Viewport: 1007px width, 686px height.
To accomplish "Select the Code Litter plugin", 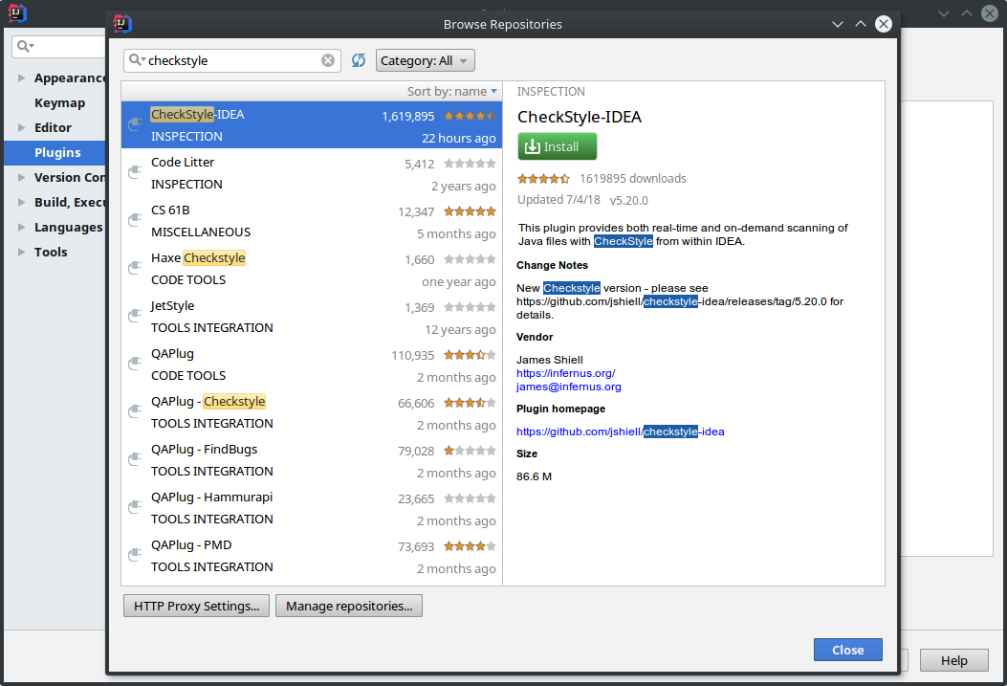I will tap(312, 173).
